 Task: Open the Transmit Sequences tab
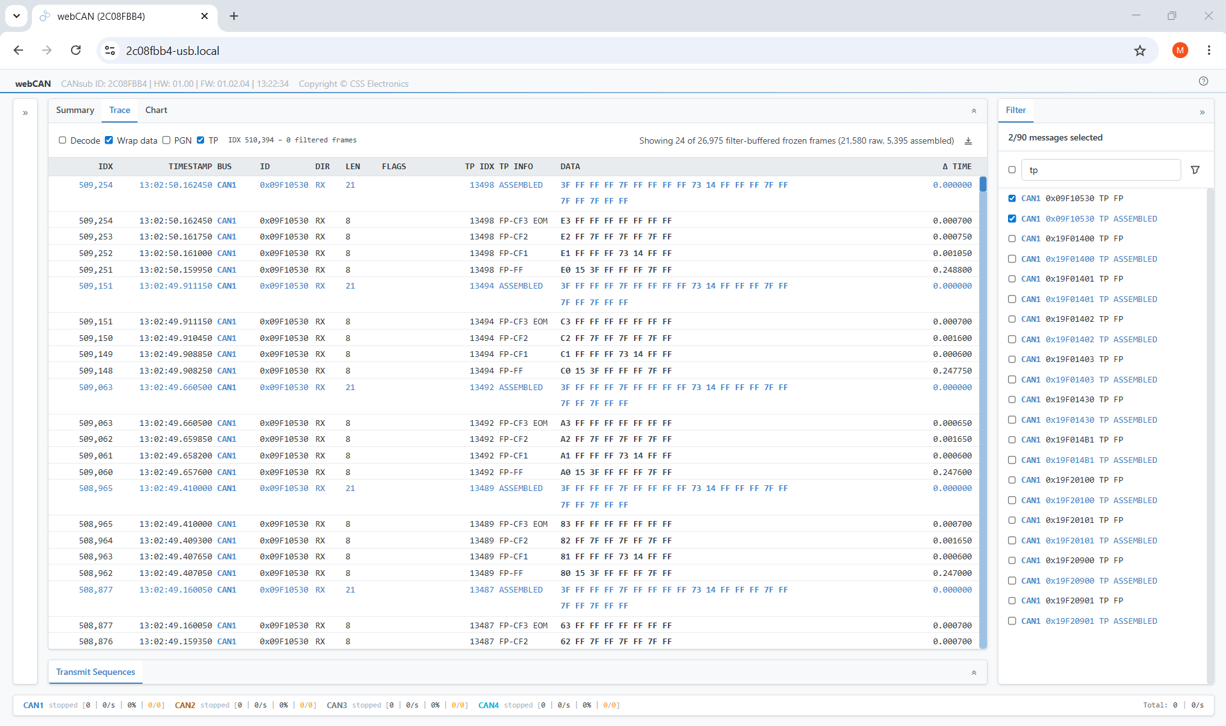[x=96, y=672]
